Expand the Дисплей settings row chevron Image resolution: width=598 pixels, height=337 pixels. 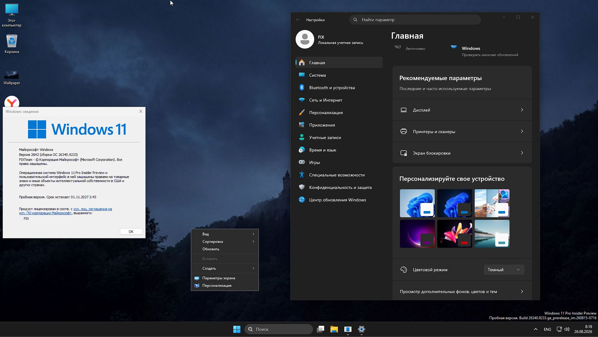522,110
